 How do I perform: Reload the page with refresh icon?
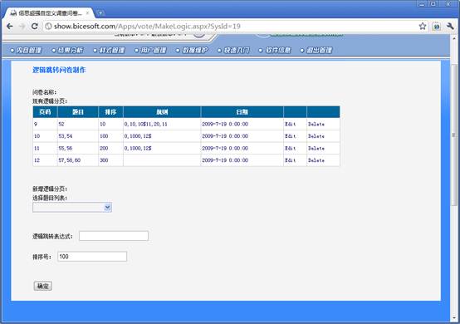click(x=34, y=27)
